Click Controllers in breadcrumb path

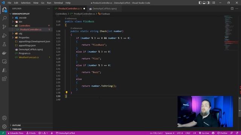coord(61,14)
